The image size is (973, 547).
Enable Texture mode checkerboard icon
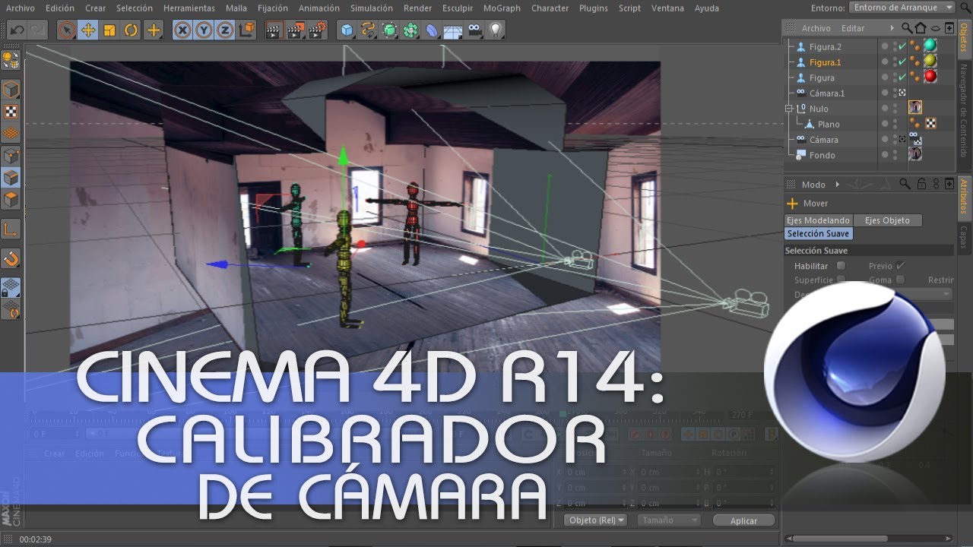pyautogui.click(x=11, y=112)
